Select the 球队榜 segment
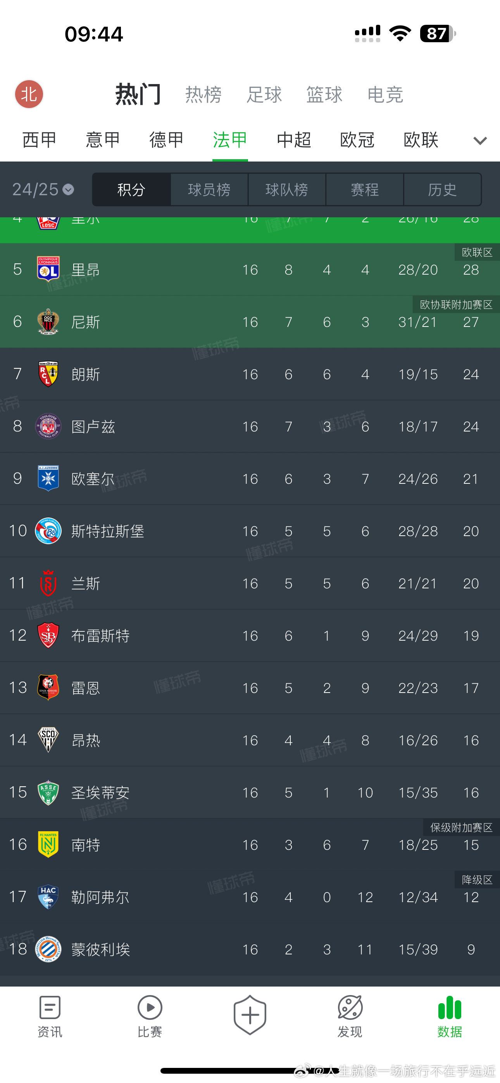The height and width of the screenshot is (1083, 500). point(287,190)
